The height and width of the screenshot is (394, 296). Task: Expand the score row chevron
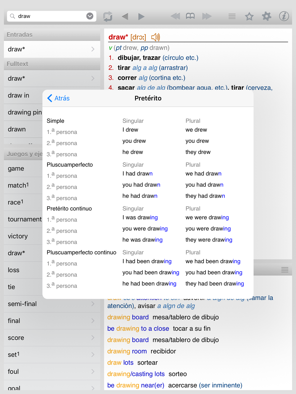pyautogui.click(x=93, y=338)
